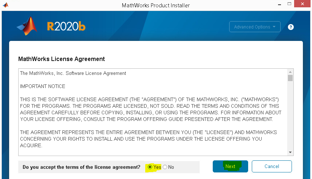Click the Next button
Screen dimensions: 312x179
[230, 166]
